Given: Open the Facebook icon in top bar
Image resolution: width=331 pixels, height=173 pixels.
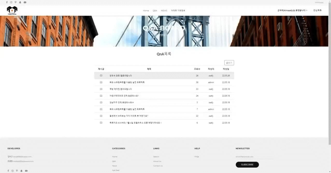Looking at the screenshot, I should coord(7,2).
